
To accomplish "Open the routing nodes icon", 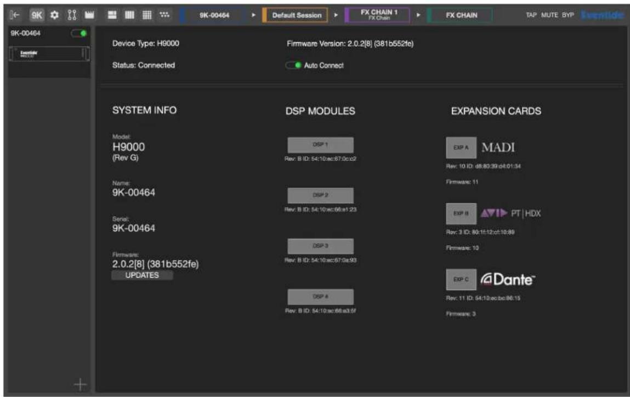I will point(72,15).
